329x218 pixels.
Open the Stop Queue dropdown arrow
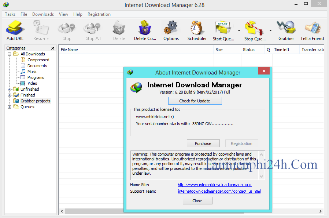tap(270, 30)
